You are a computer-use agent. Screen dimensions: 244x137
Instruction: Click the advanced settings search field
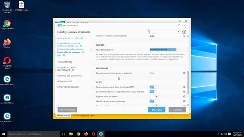164,32
